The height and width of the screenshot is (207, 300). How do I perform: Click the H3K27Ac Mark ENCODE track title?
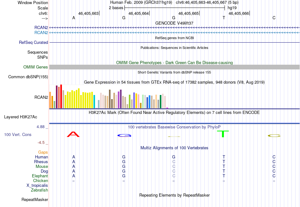174,112
